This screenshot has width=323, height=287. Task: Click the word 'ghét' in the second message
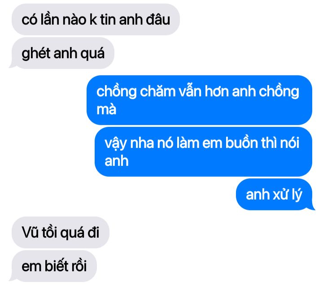36,54
